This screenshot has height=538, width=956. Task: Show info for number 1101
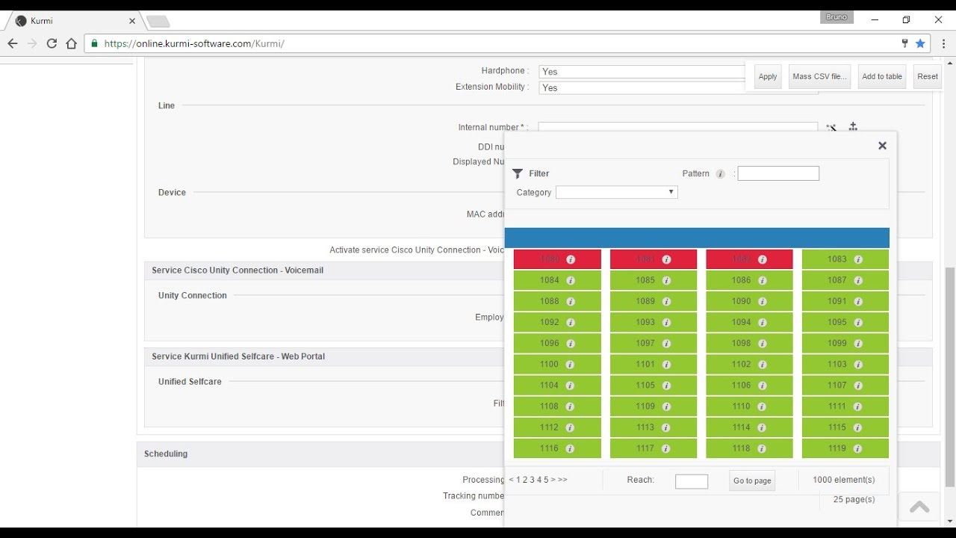pos(666,365)
